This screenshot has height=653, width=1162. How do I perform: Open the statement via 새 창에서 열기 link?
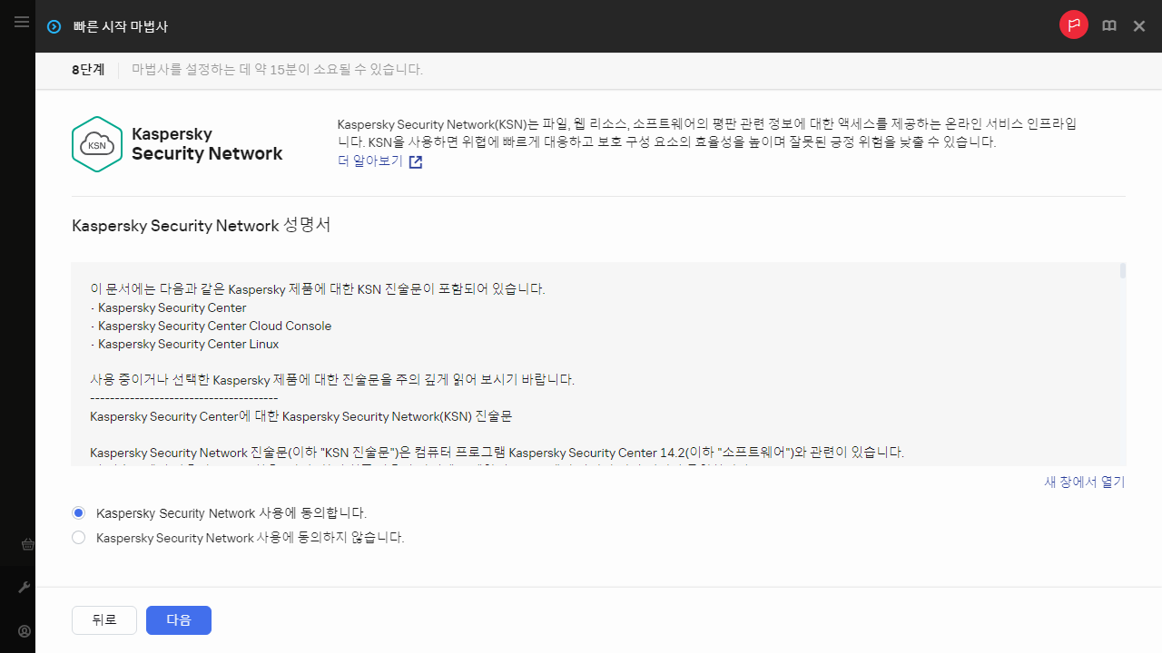1083,482
